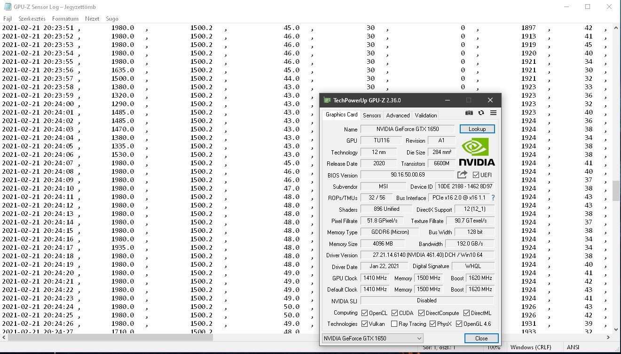Image resolution: width=621 pixels, height=354 pixels.
Task: Click the Memory Type GDDR6 (Micron) field
Action: pos(390,232)
